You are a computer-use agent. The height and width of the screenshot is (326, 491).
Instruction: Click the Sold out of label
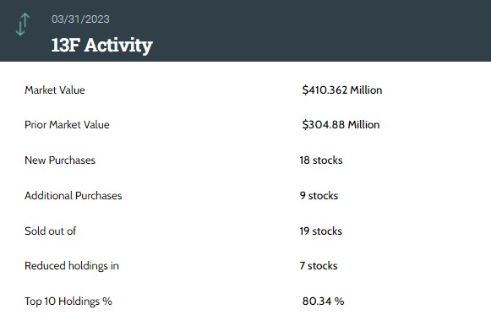51,231
